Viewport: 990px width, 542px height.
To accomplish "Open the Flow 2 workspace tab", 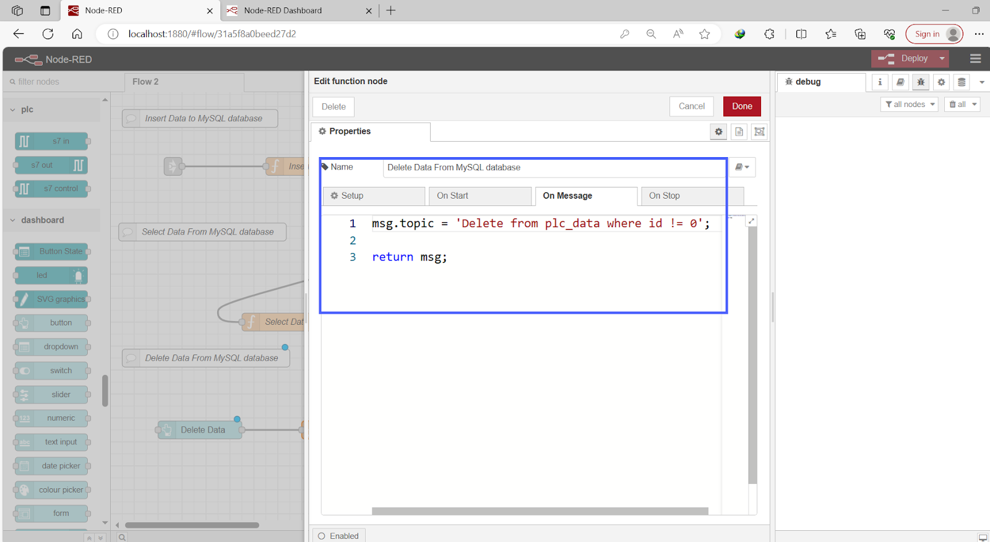I will click(184, 82).
